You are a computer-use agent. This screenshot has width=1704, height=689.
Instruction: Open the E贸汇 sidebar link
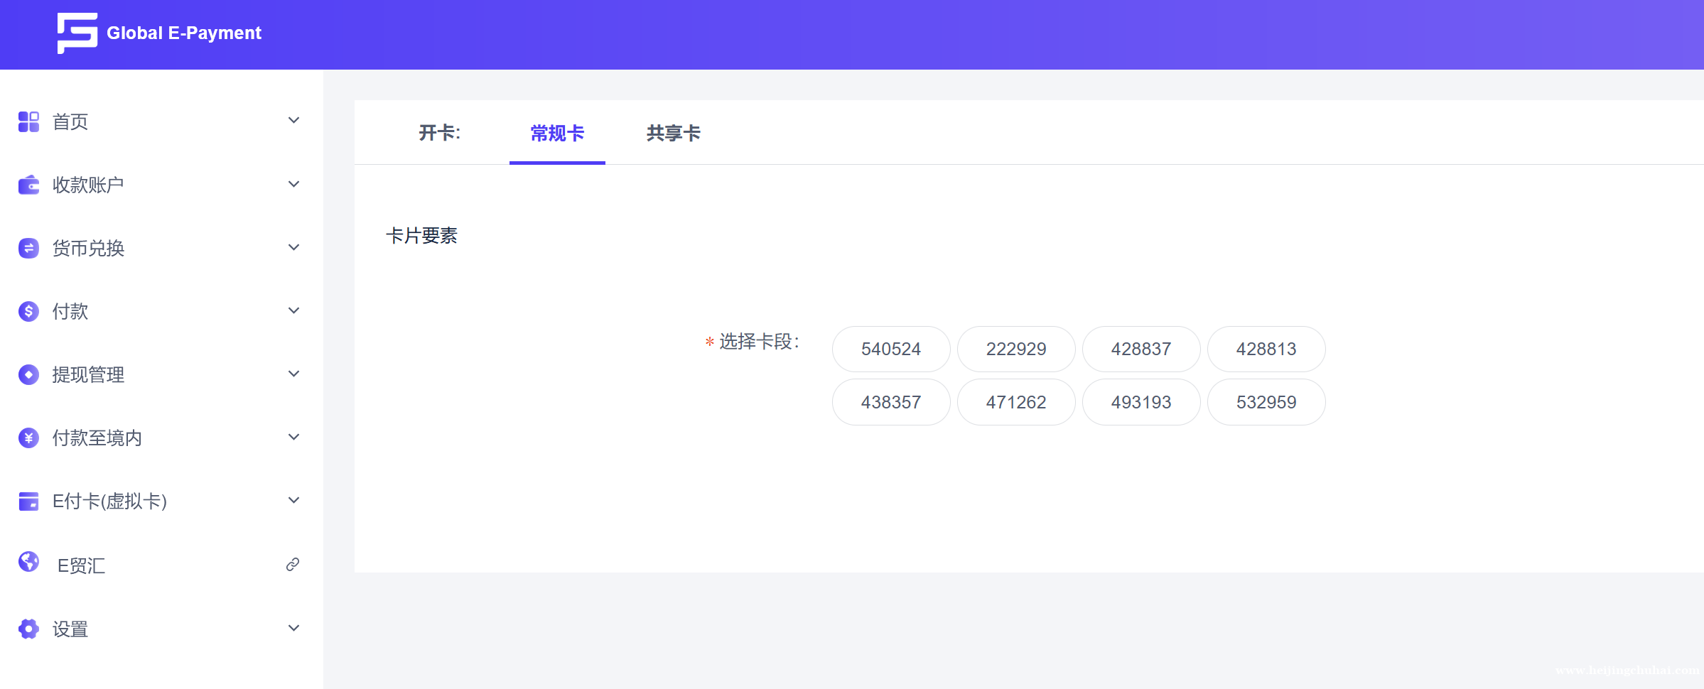(161, 565)
